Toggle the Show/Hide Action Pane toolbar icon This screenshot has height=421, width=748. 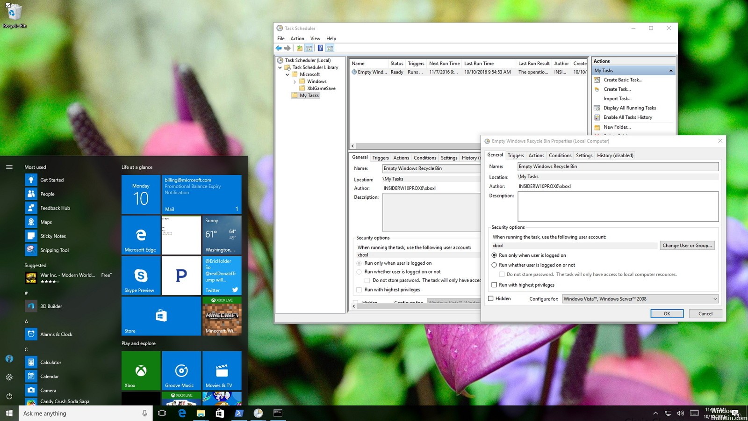330,48
